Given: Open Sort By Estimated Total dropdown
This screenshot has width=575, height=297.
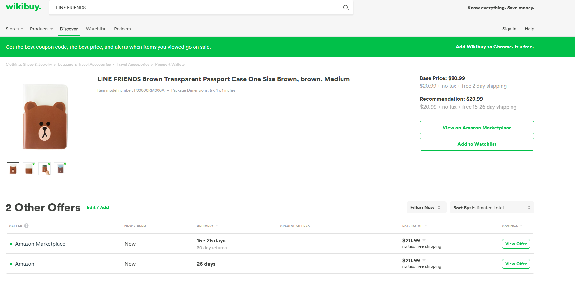Looking at the screenshot, I should pyautogui.click(x=492, y=207).
